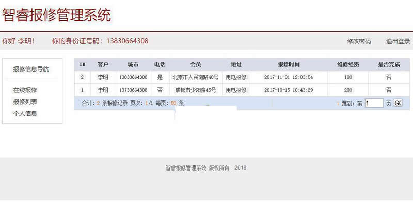This screenshot has height=220, width=413.
Task: Click the footer 版权所有 text
Action: coord(218,168)
